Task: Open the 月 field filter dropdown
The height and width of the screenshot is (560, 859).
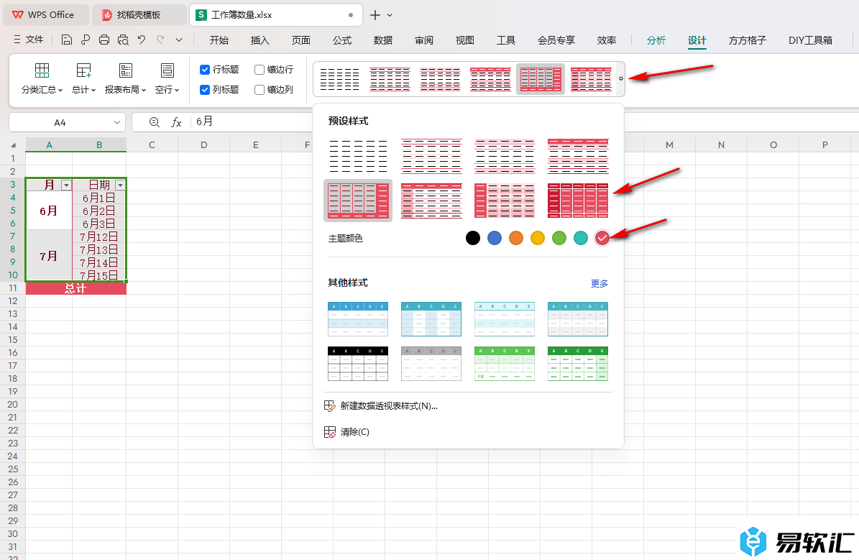Action: (65, 185)
